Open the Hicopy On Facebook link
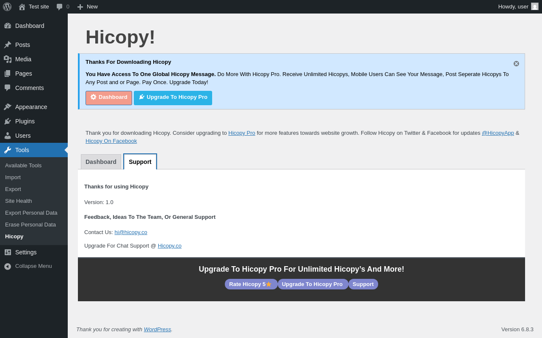Viewport: 542px width, 338px height. click(111, 141)
